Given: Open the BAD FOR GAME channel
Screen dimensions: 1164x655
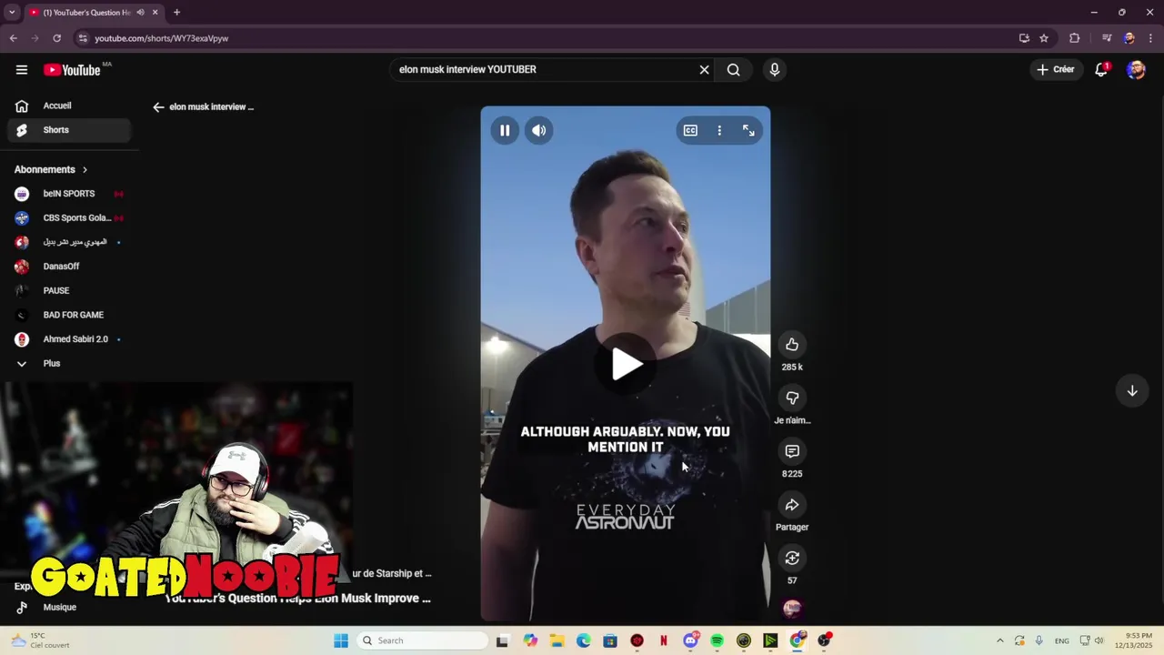Looking at the screenshot, I should tap(69, 315).
